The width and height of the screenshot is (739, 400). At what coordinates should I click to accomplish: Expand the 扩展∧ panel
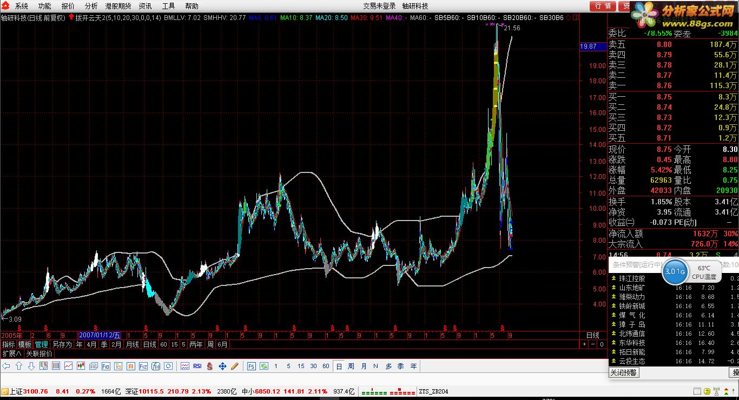point(12,353)
